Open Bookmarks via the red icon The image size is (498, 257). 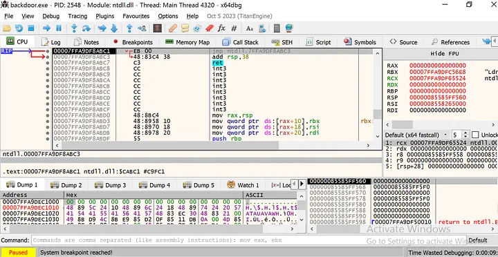point(209,28)
